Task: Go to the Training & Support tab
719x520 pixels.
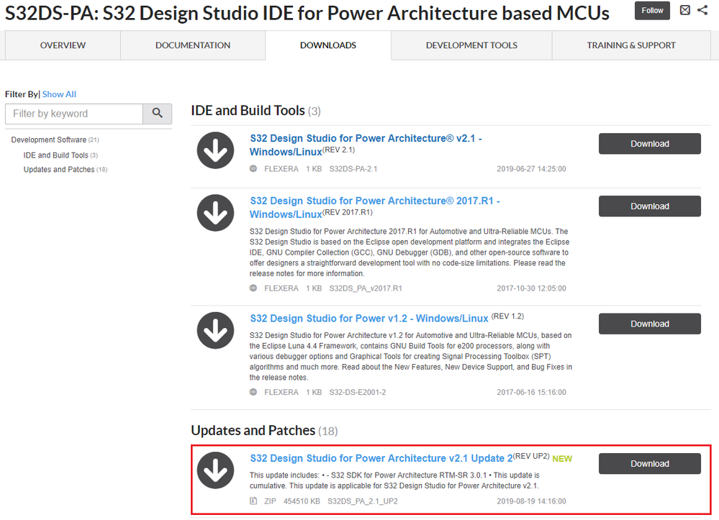Action: 631,45
